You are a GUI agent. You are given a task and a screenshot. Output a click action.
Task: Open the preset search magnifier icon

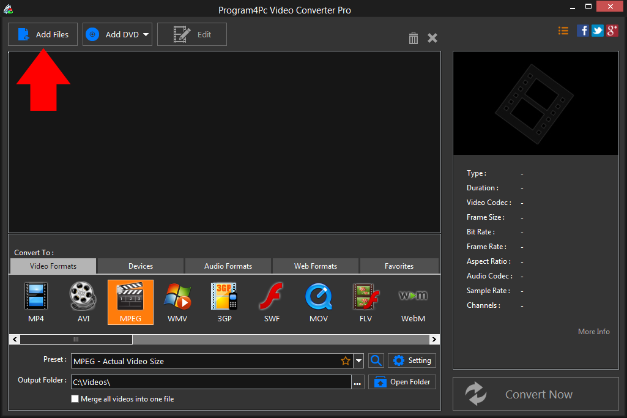pyautogui.click(x=376, y=360)
